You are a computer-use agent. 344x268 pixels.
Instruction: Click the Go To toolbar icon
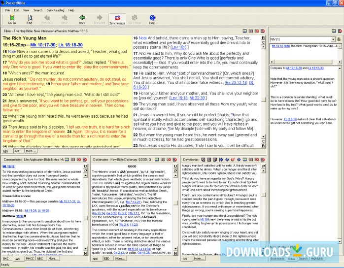point(12,19)
